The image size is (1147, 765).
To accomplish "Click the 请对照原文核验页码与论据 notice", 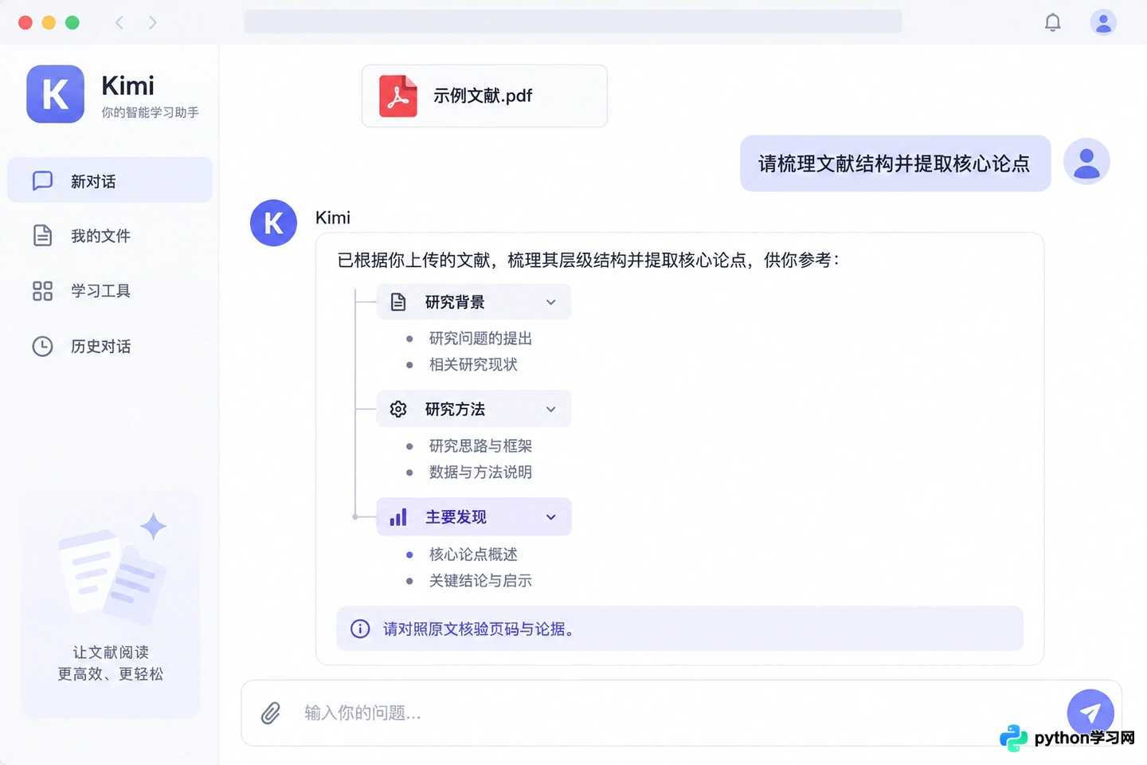I will click(x=679, y=629).
